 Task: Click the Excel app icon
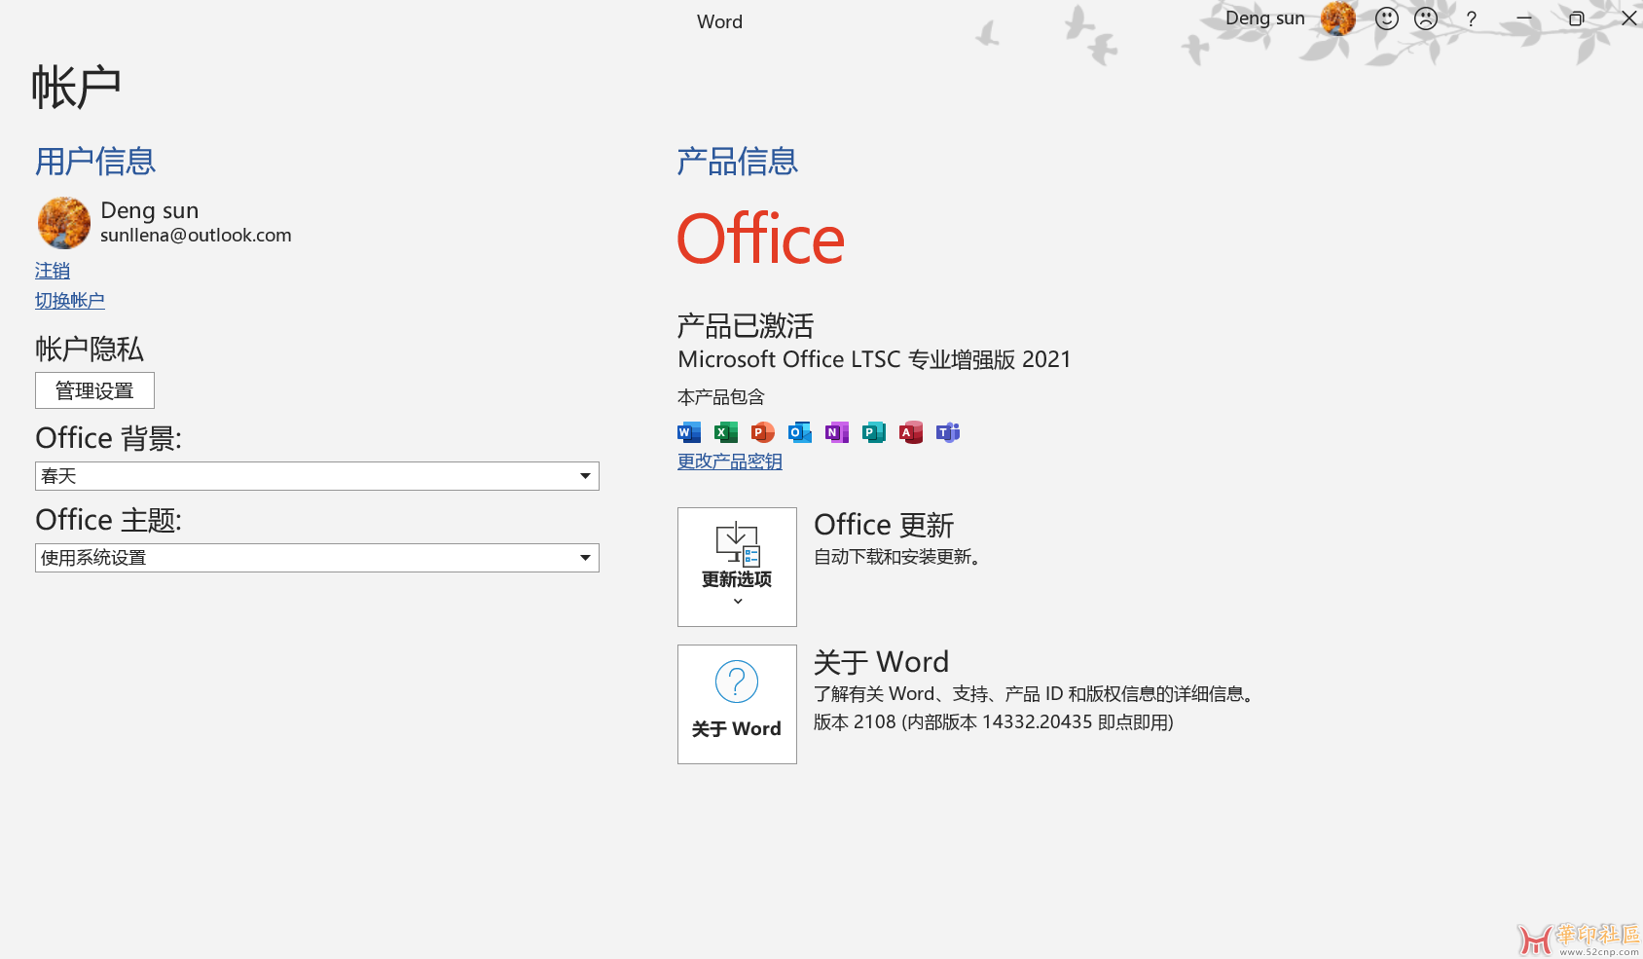(726, 432)
